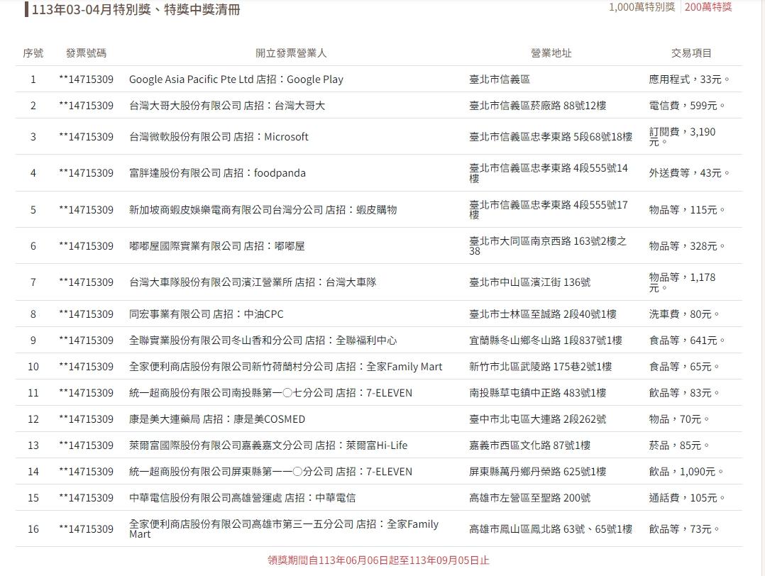Click the transaction item 訂閱費，3,190元

pyautogui.click(x=682, y=137)
